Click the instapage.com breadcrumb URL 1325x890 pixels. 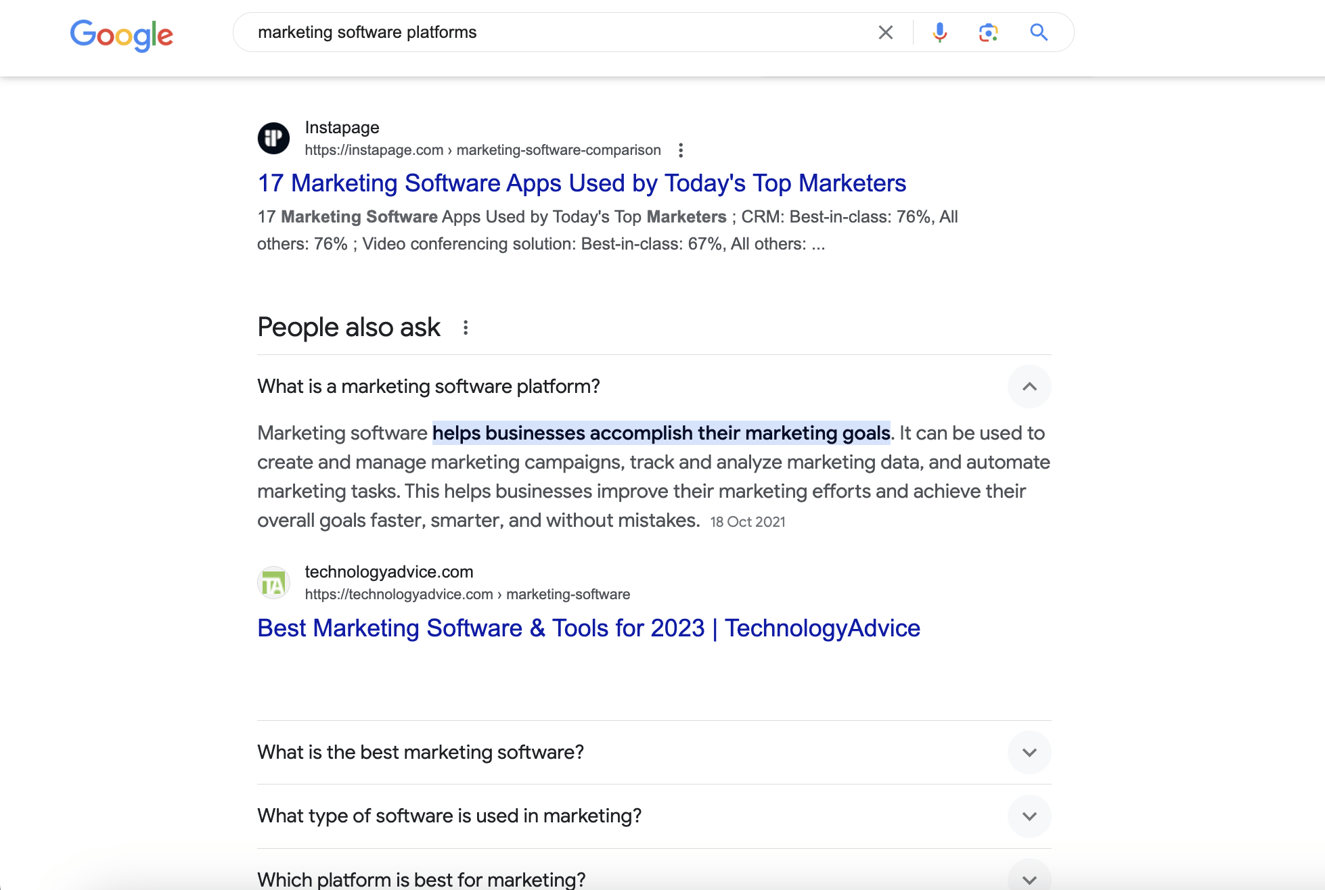[482, 150]
